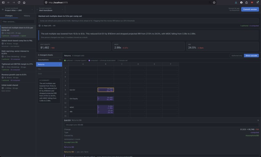Click the 'Exit Equity' row label cell
The image size is (261, 157).
83,98
